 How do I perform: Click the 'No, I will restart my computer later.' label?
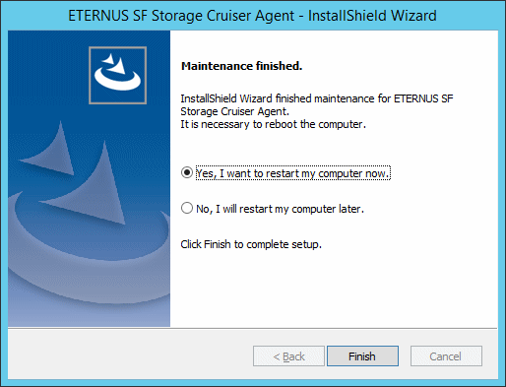point(280,209)
